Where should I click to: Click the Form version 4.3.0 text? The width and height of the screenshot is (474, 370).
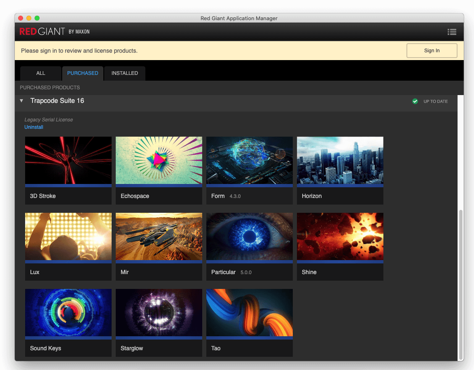(235, 196)
